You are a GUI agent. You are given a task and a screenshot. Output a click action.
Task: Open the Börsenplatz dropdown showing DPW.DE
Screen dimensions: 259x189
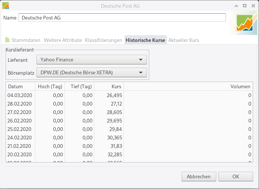pyautogui.click(x=92, y=72)
